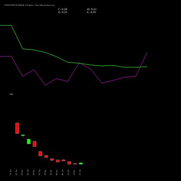Click the green candle above 24 Sep
The image size is (181, 181).
(29, 142)
